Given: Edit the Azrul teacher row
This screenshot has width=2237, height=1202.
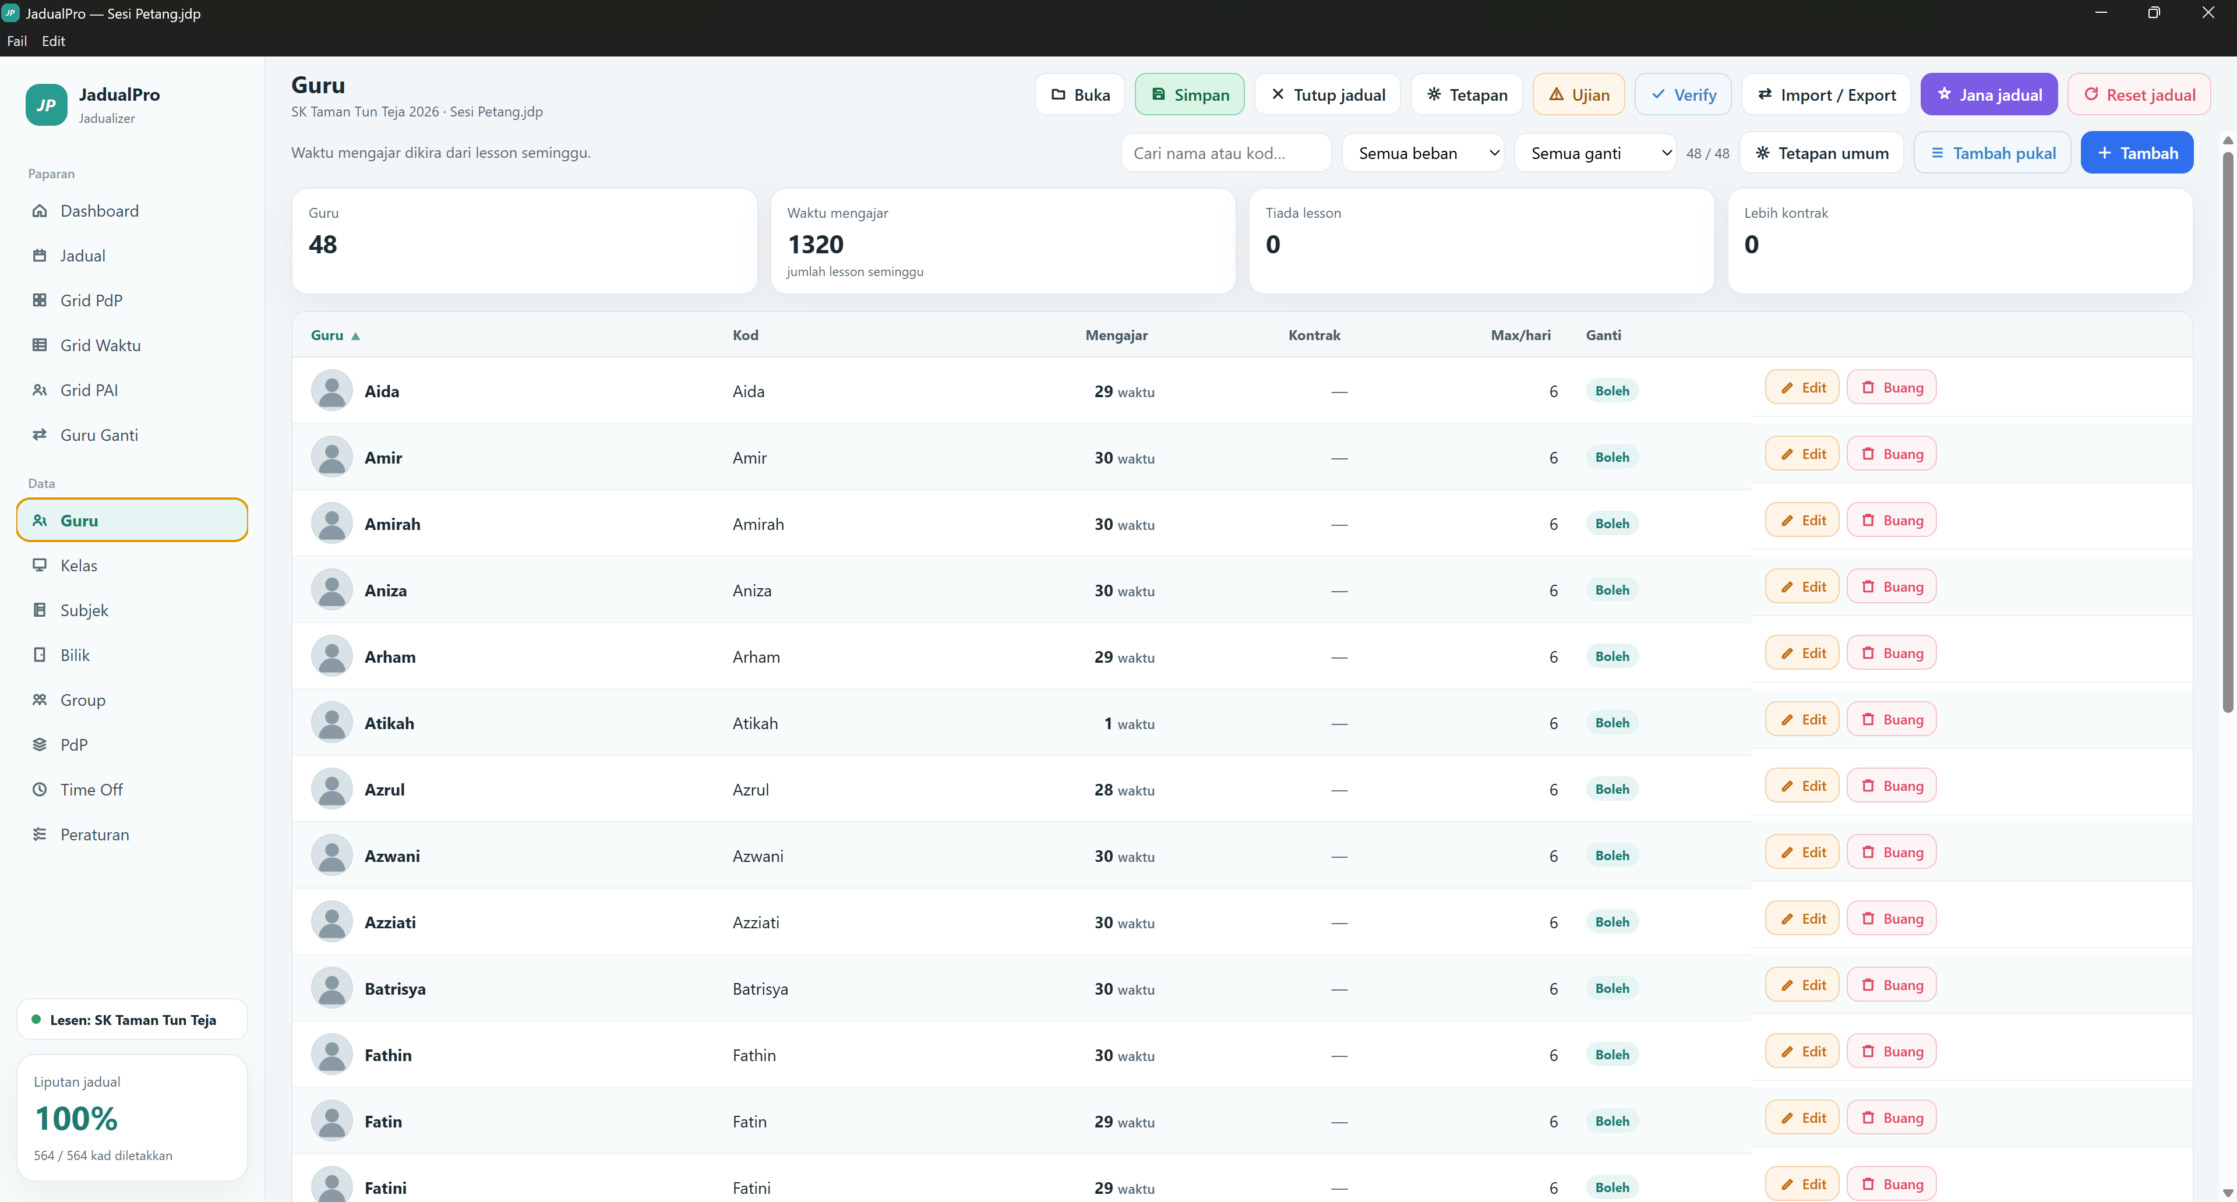Looking at the screenshot, I should click(1802, 786).
